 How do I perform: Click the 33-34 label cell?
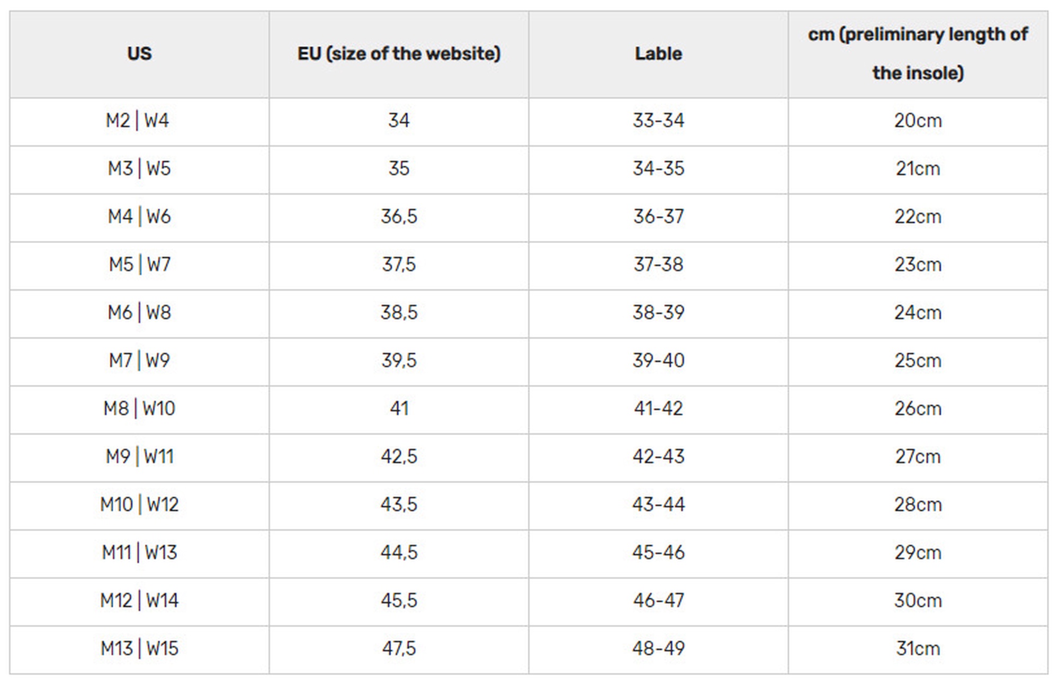658,122
